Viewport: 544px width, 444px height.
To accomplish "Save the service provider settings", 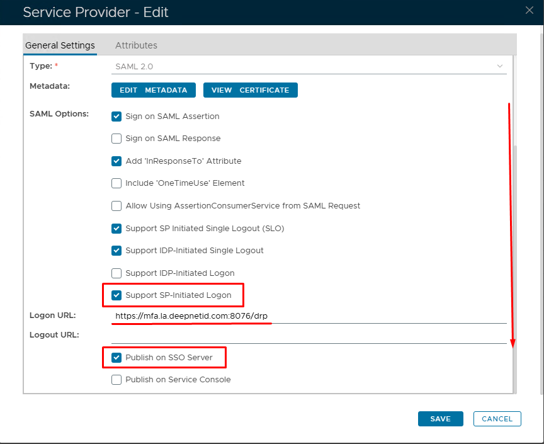I will coord(440,419).
